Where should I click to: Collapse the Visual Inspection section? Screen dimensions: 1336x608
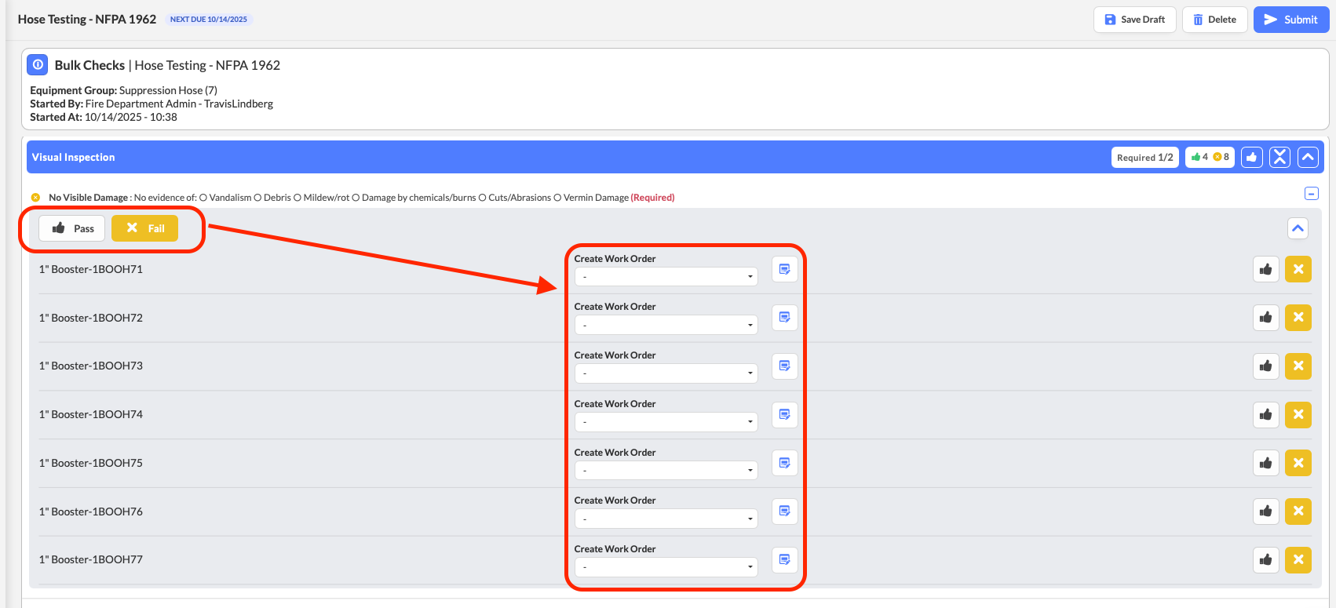1308,157
